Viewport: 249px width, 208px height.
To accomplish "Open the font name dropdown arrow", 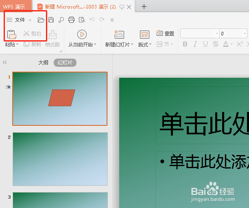I will pos(217,33).
